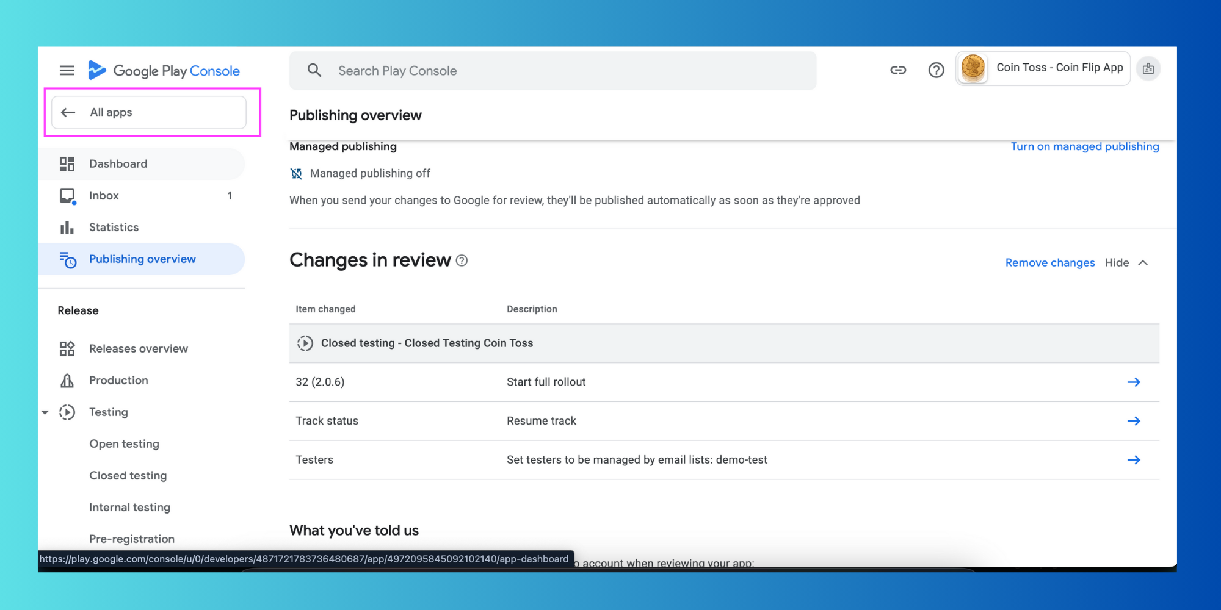This screenshot has height=610, width=1221.
Task: Click the Testers cell
Action: point(314,460)
